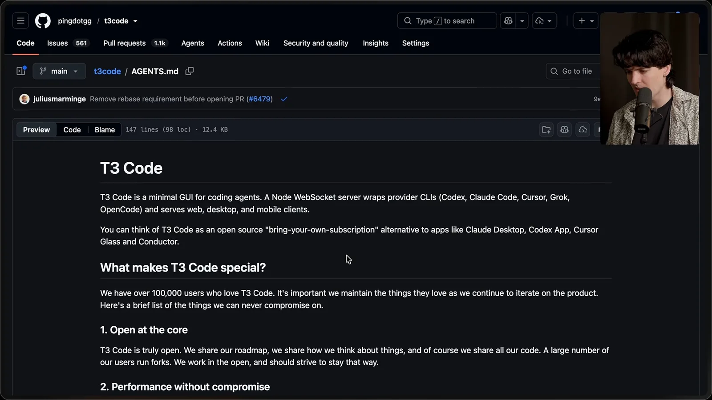This screenshot has width=712, height=400.
Task: Click the AGENTS.md file name text
Action: coord(155,71)
